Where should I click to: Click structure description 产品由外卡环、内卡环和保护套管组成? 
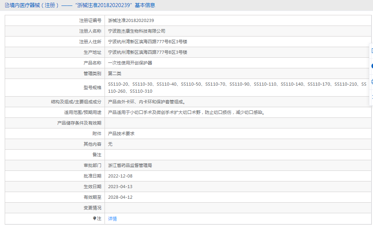point(147,102)
